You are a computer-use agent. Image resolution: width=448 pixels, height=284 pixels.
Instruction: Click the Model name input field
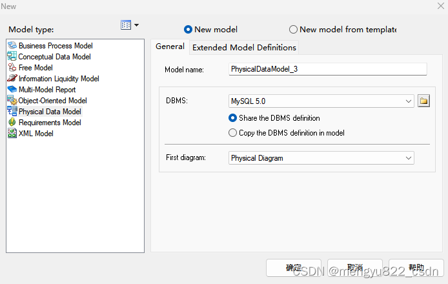tap(328, 69)
